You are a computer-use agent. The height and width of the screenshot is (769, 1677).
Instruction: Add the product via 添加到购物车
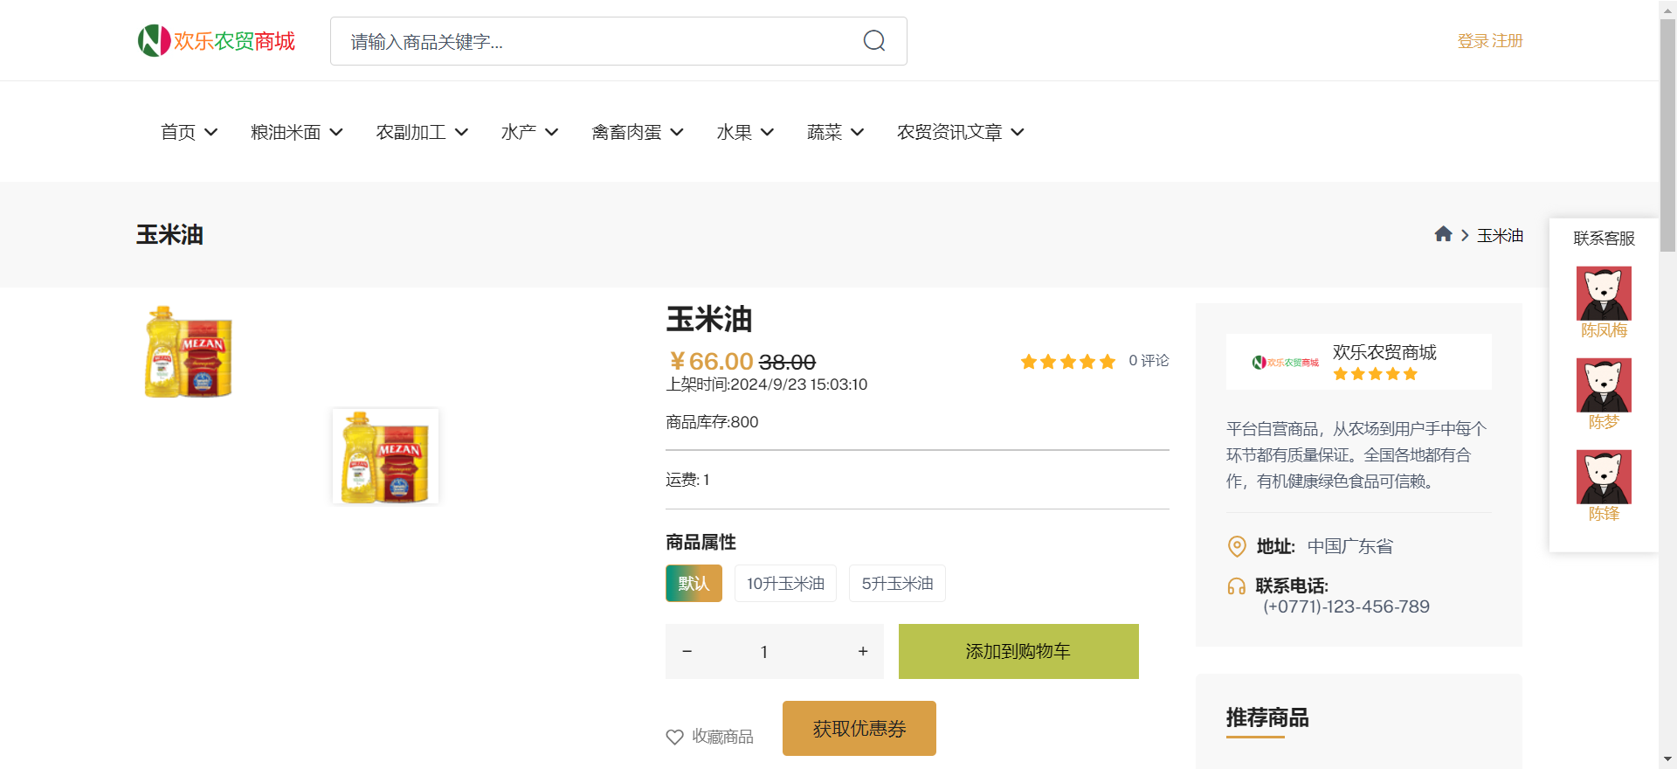1018,651
